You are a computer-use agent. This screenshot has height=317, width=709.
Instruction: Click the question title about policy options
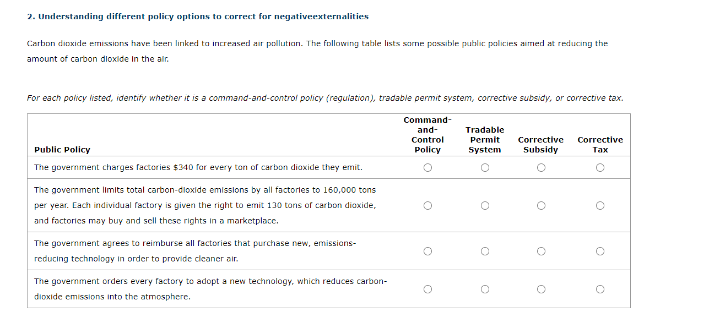click(x=197, y=16)
